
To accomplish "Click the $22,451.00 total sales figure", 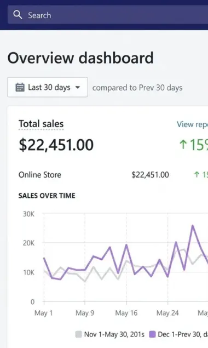I will pyautogui.click(x=56, y=145).
